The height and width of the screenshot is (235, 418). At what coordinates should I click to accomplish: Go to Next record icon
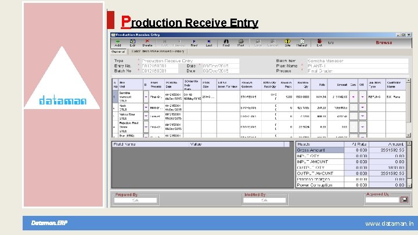[194, 42]
